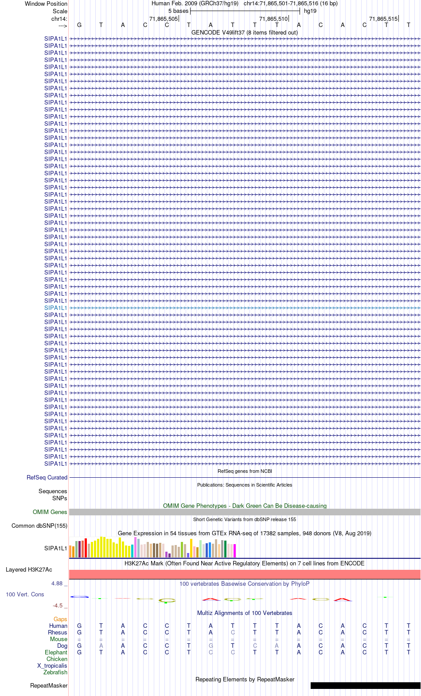Click the RefSeq Curated blue intron line
This screenshot has width=421, height=696.
(x=245, y=477)
